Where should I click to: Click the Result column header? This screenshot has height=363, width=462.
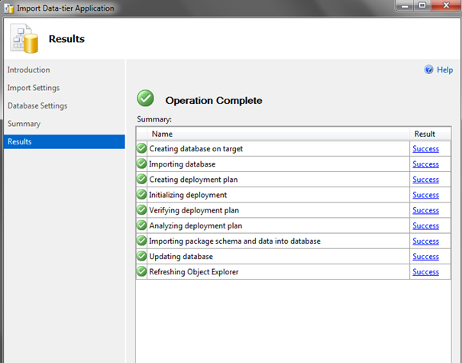(430, 134)
